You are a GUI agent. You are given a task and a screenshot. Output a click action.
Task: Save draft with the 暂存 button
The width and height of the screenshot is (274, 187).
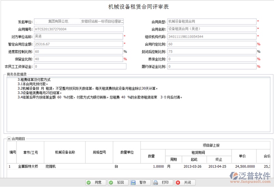tap(139, 183)
